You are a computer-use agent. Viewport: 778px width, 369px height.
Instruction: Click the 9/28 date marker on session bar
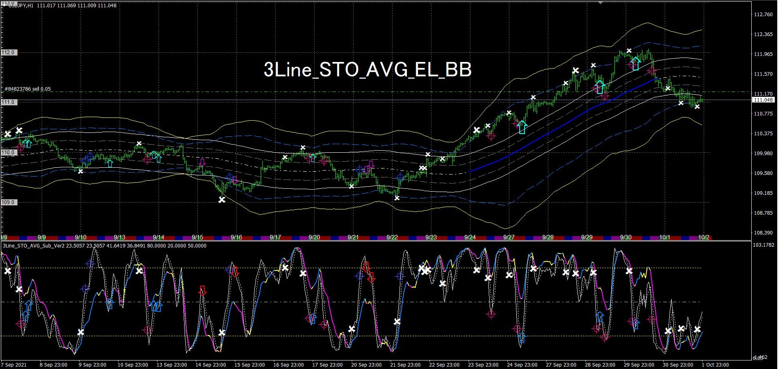[x=548, y=237]
